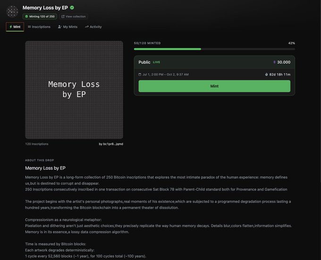This screenshot has height=260, width=321.
Task: Click the 42% progress label
Action: pyautogui.click(x=292, y=43)
